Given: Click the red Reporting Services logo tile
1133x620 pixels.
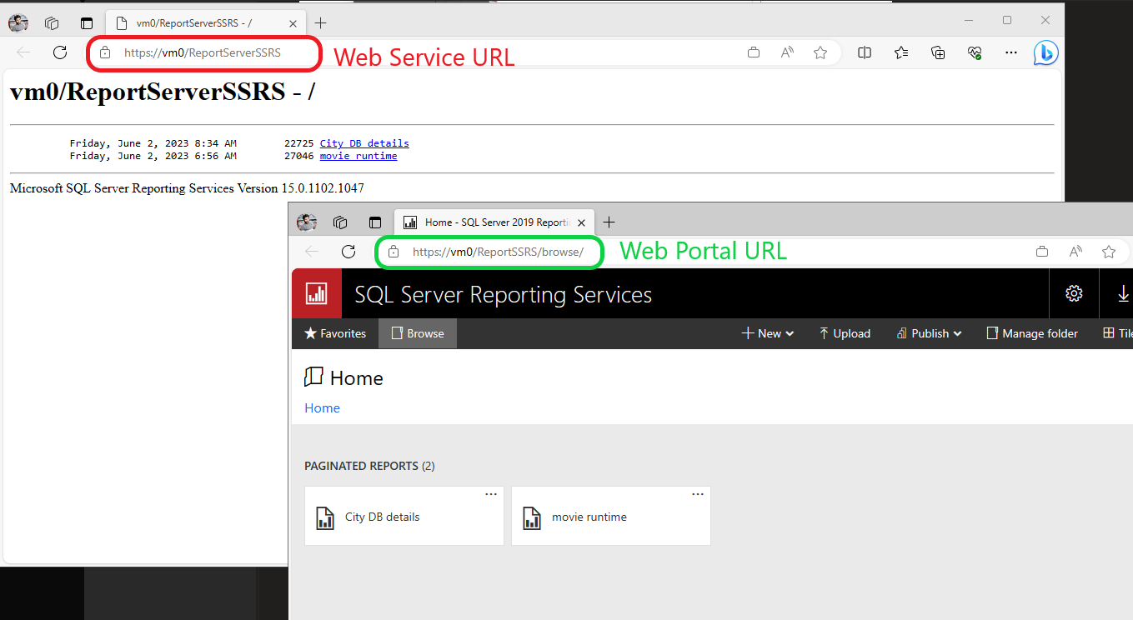Looking at the screenshot, I should [x=317, y=293].
